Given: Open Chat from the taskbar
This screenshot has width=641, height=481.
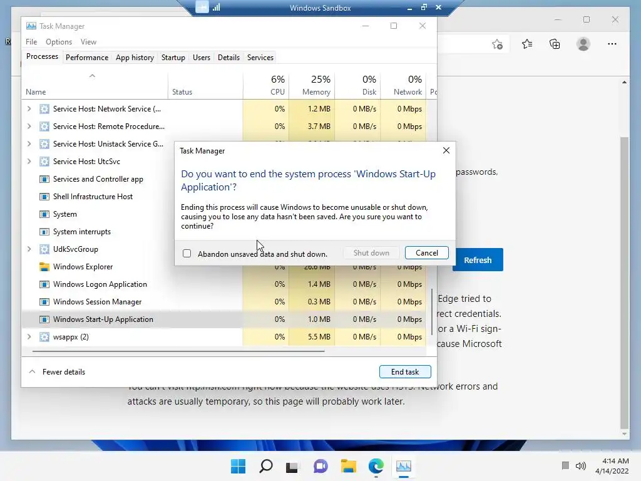Looking at the screenshot, I should 320,466.
